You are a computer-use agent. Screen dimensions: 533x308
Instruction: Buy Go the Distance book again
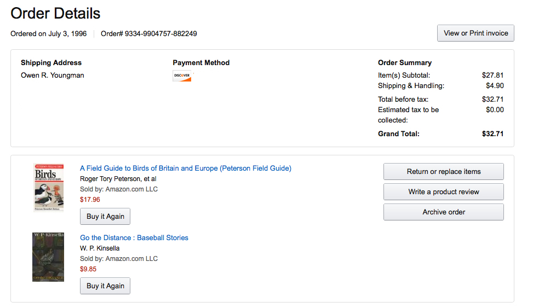pos(105,286)
